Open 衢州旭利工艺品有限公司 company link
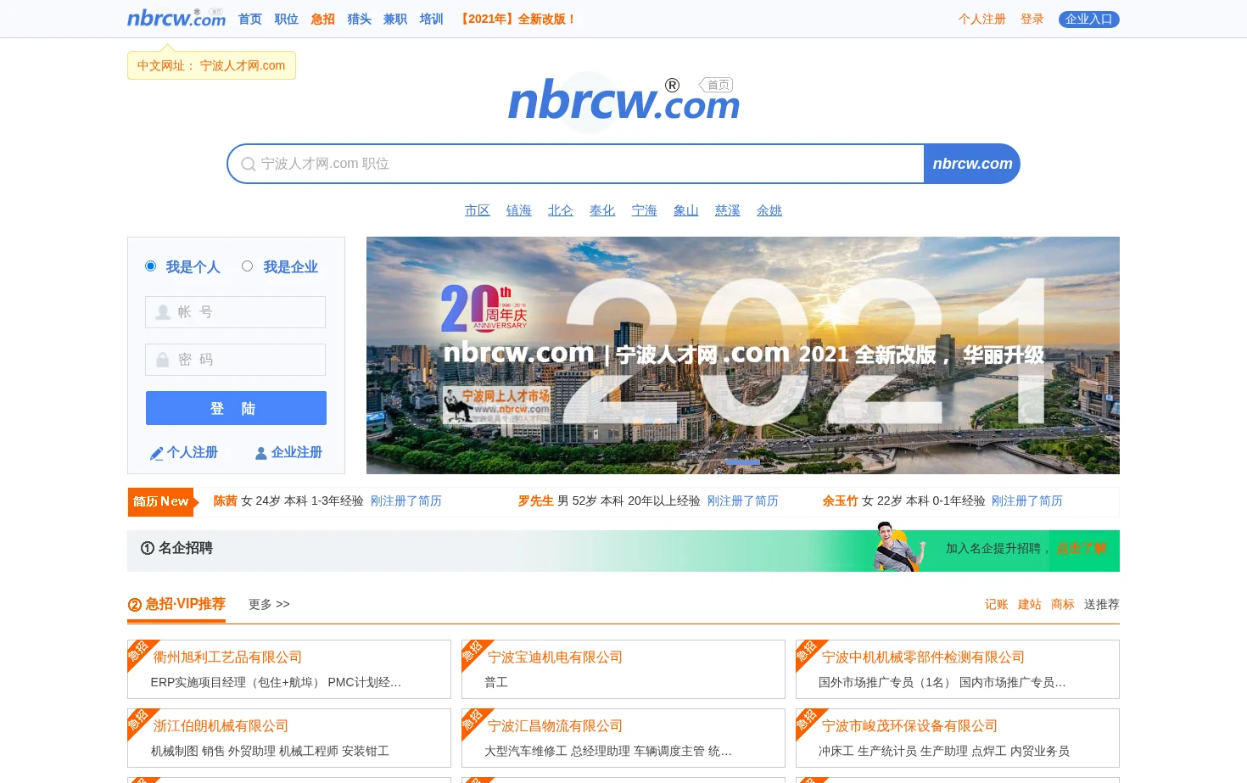 (227, 657)
